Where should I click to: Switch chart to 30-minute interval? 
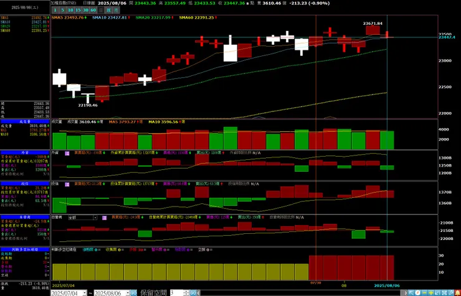(x=85, y=10)
